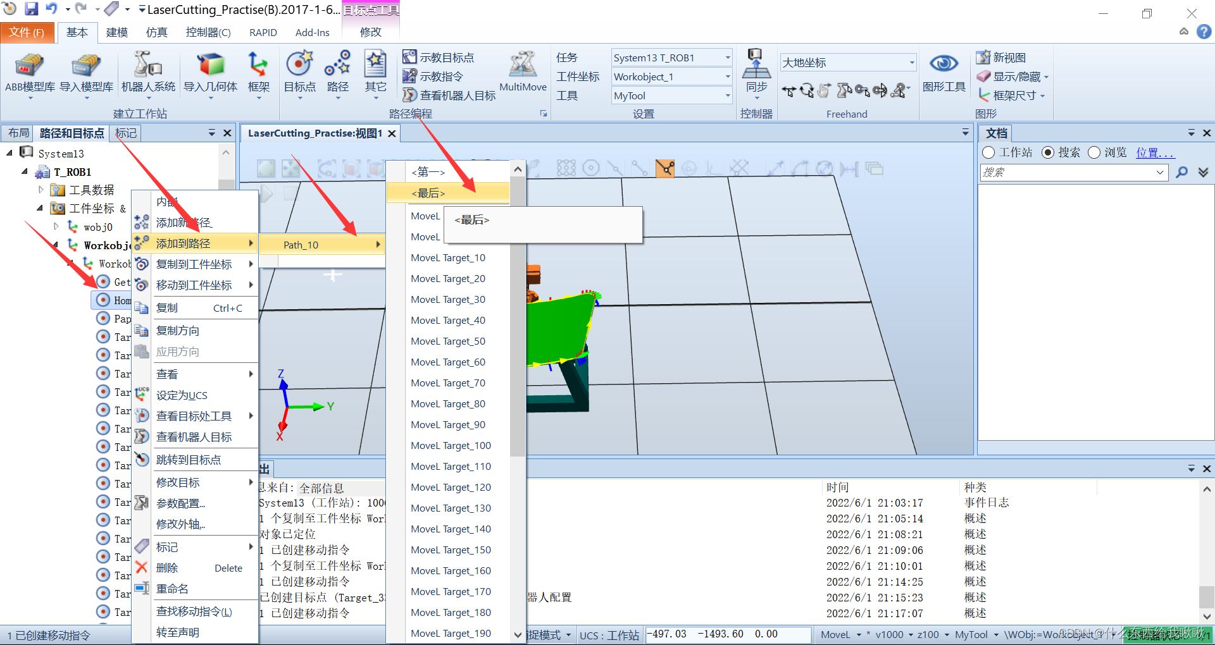Viewport: 1215px width, 645px height.
Task: Click the search input field in 文档
Action: tap(1073, 172)
